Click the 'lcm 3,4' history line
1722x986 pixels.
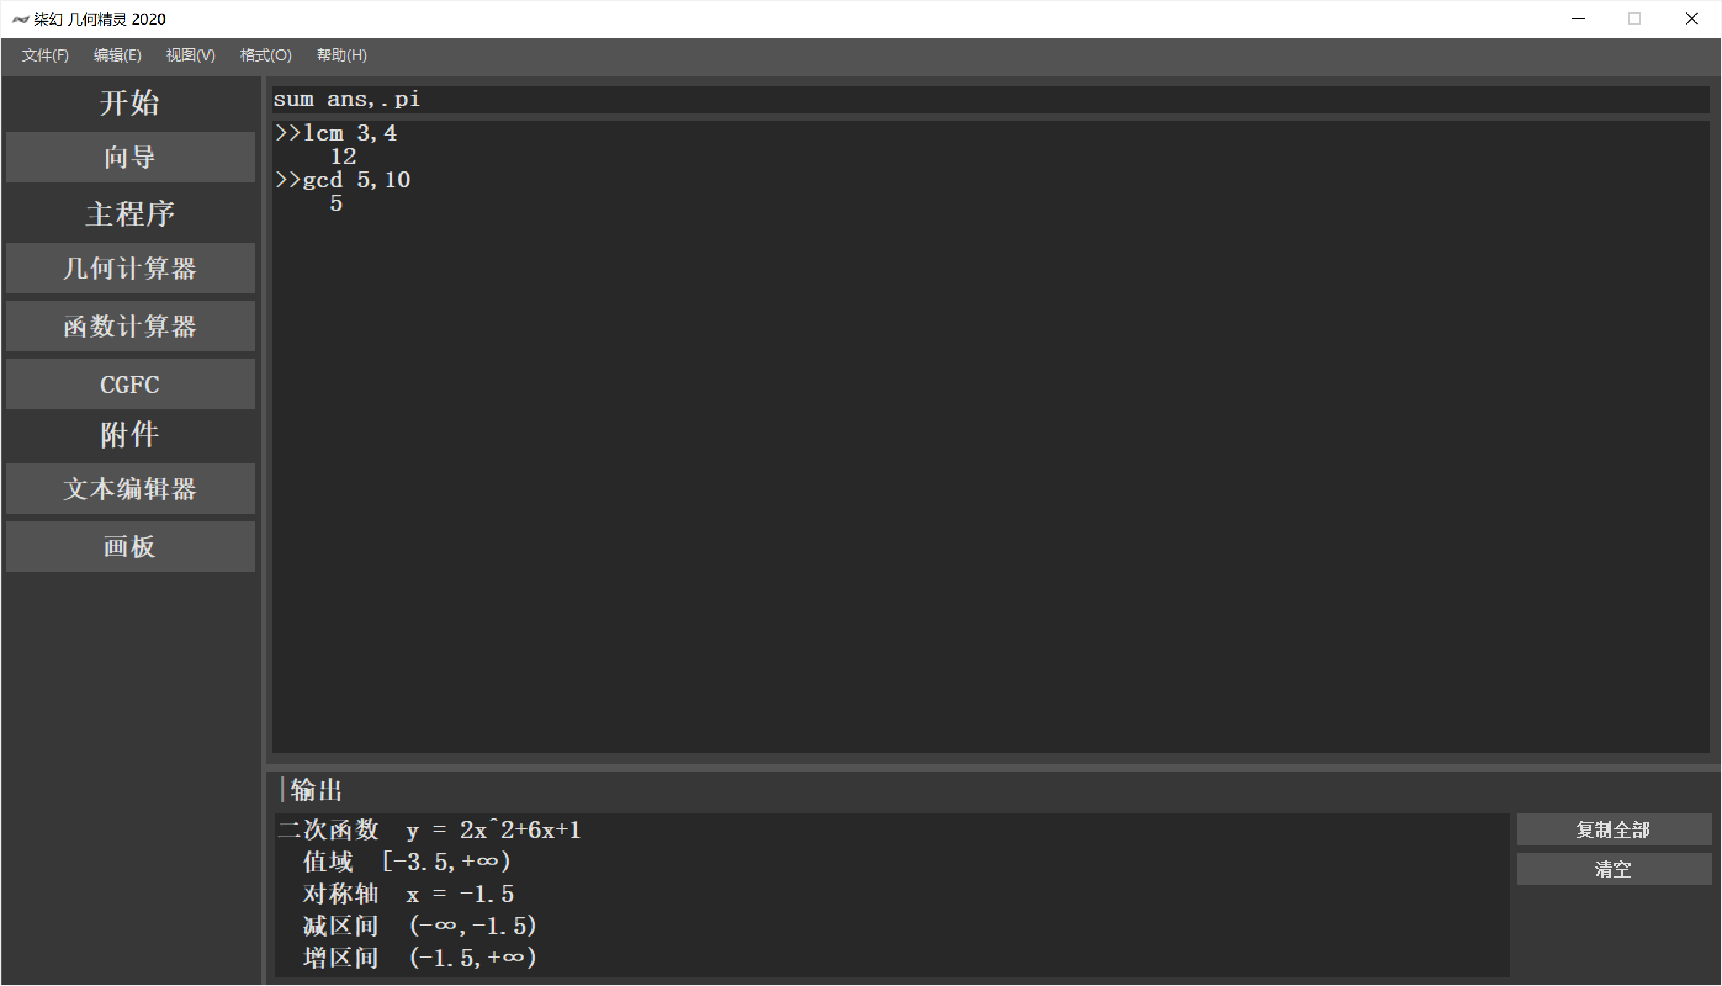(337, 133)
